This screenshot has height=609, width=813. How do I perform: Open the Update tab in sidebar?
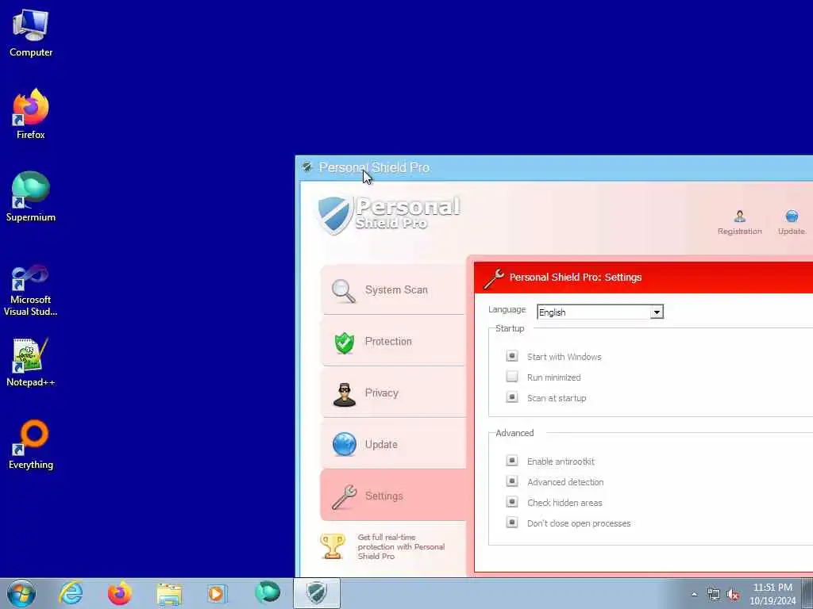pyautogui.click(x=392, y=444)
